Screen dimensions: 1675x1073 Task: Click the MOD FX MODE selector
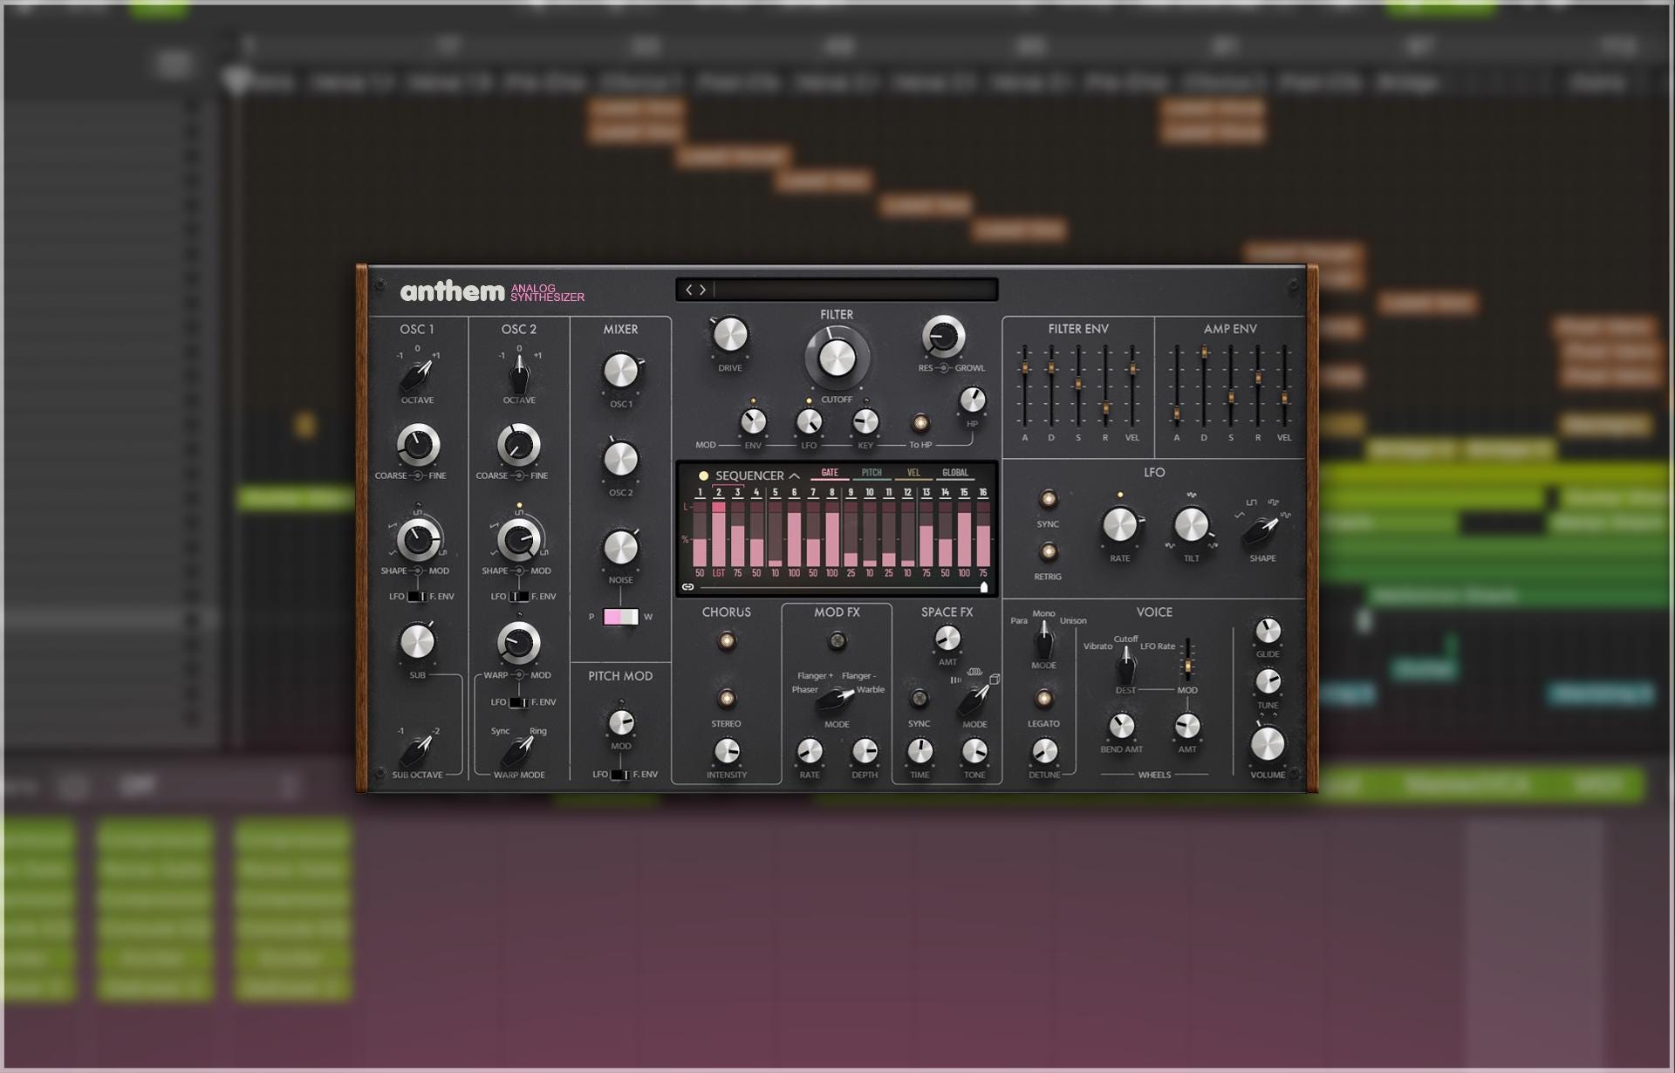click(837, 699)
